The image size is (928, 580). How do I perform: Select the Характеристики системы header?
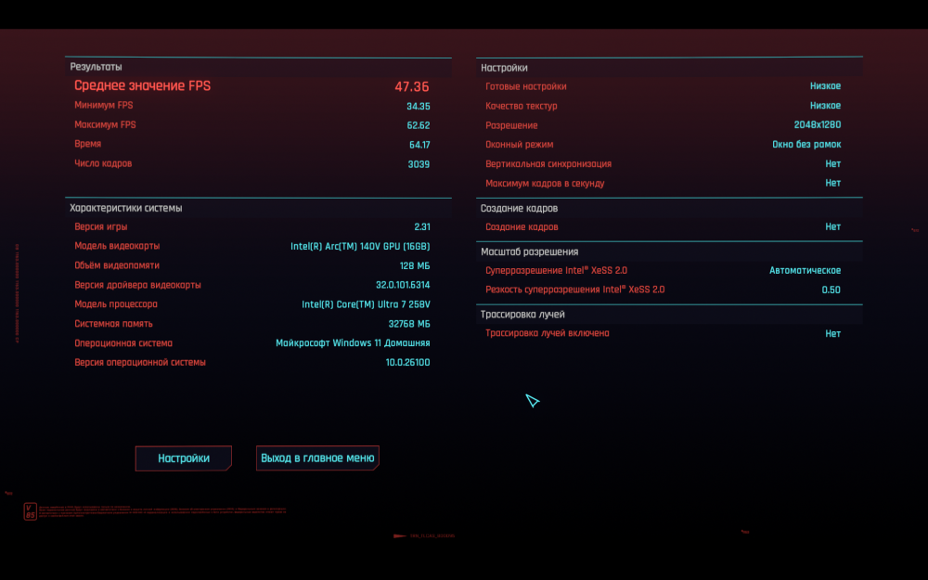(126, 208)
